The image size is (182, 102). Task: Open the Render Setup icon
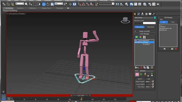tap(150, 4)
